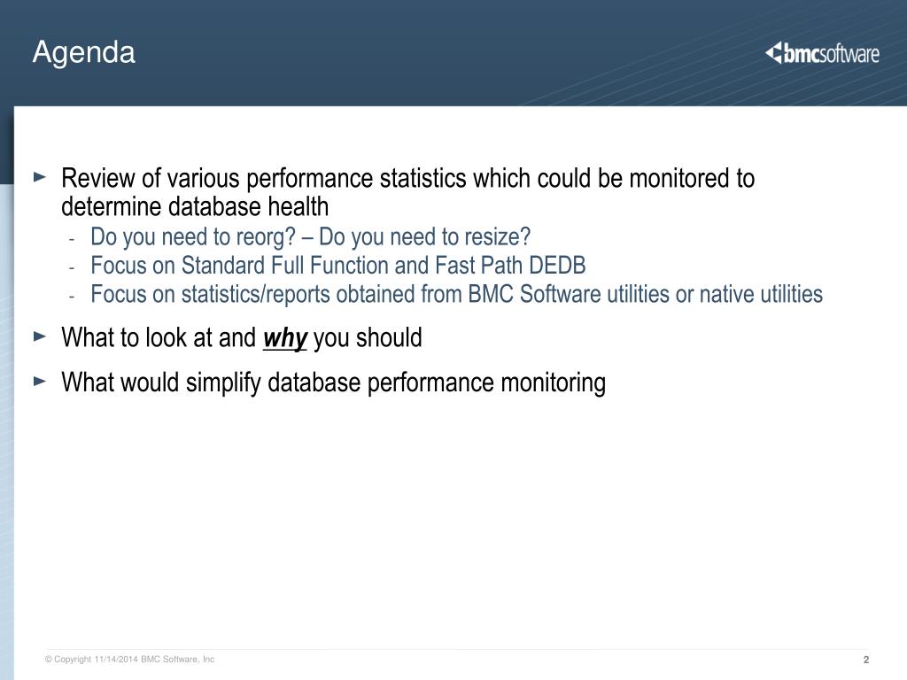Click the slide number 2 in footer
Image resolution: width=907 pixels, height=680 pixels.
point(866,660)
